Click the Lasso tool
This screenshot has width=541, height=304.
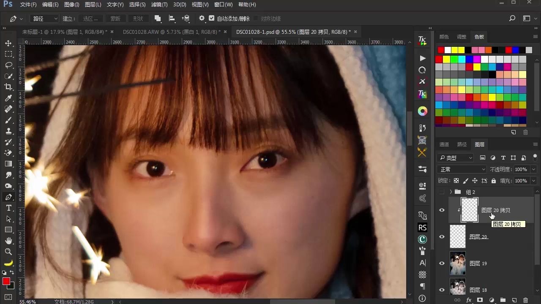click(8, 65)
